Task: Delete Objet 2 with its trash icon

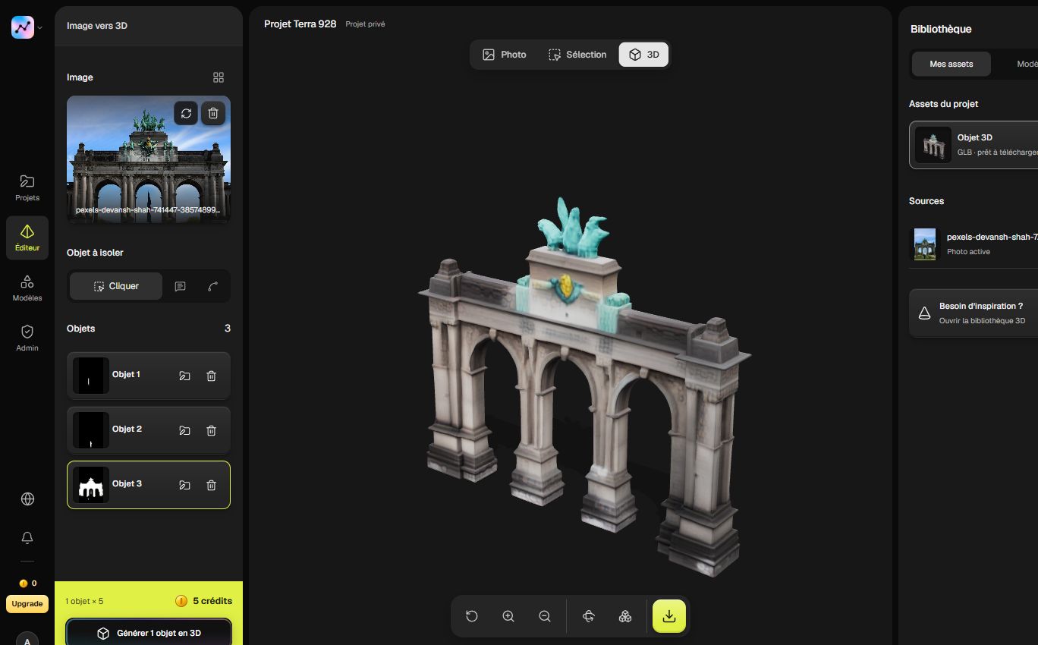Action: pyautogui.click(x=212, y=430)
